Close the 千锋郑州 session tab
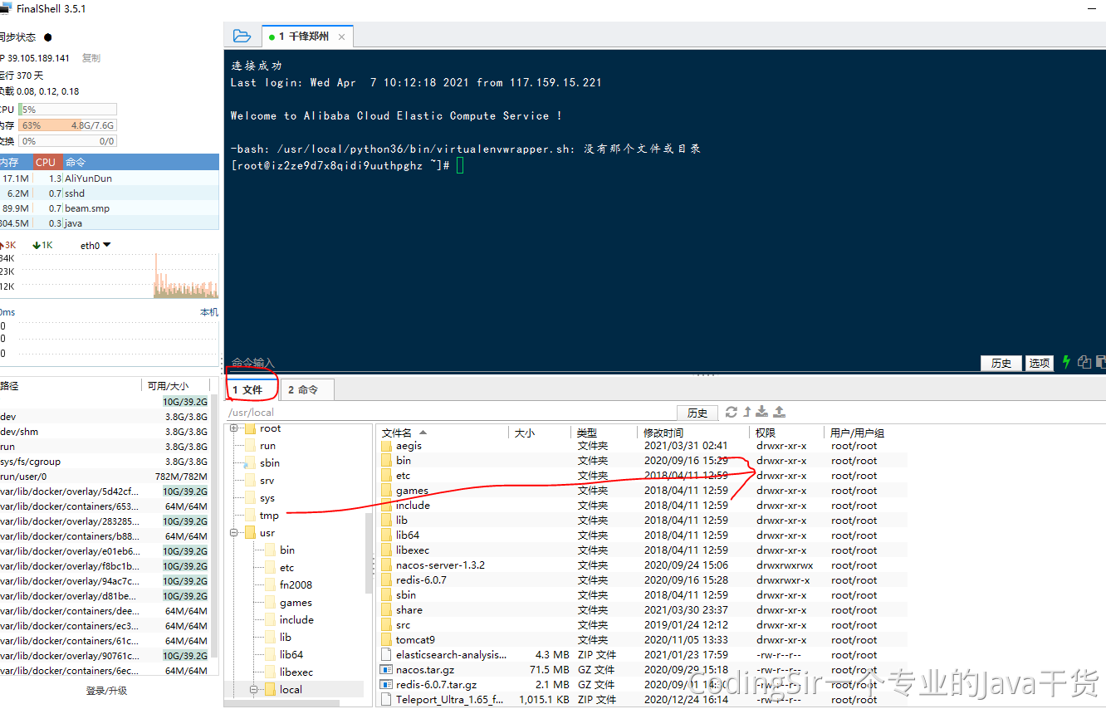The width and height of the screenshot is (1106, 709). click(x=341, y=37)
